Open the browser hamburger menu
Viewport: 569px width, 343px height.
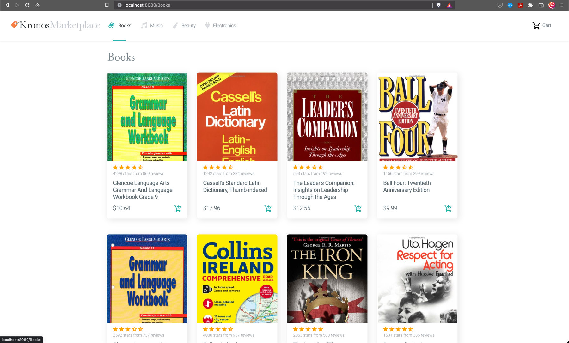tap(562, 5)
